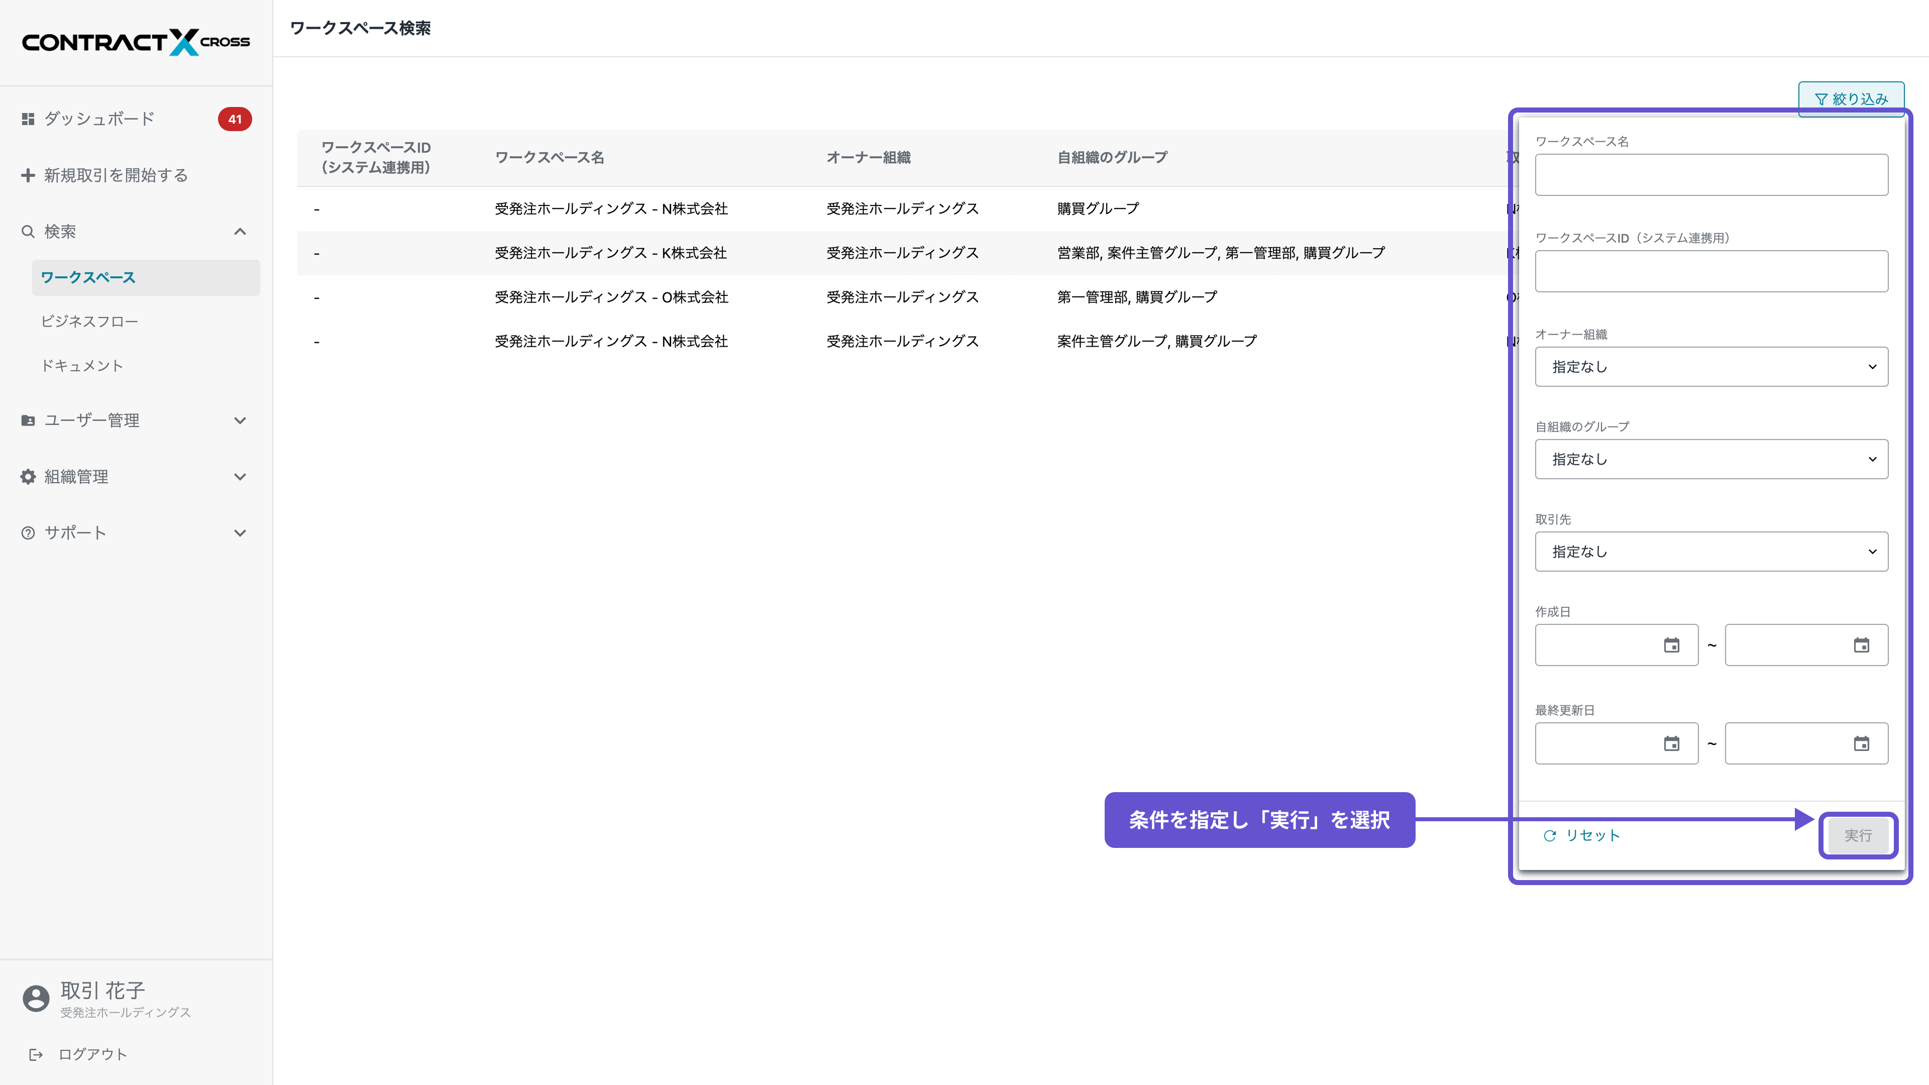Click the リセット link
The image size is (1929, 1085).
point(1592,836)
